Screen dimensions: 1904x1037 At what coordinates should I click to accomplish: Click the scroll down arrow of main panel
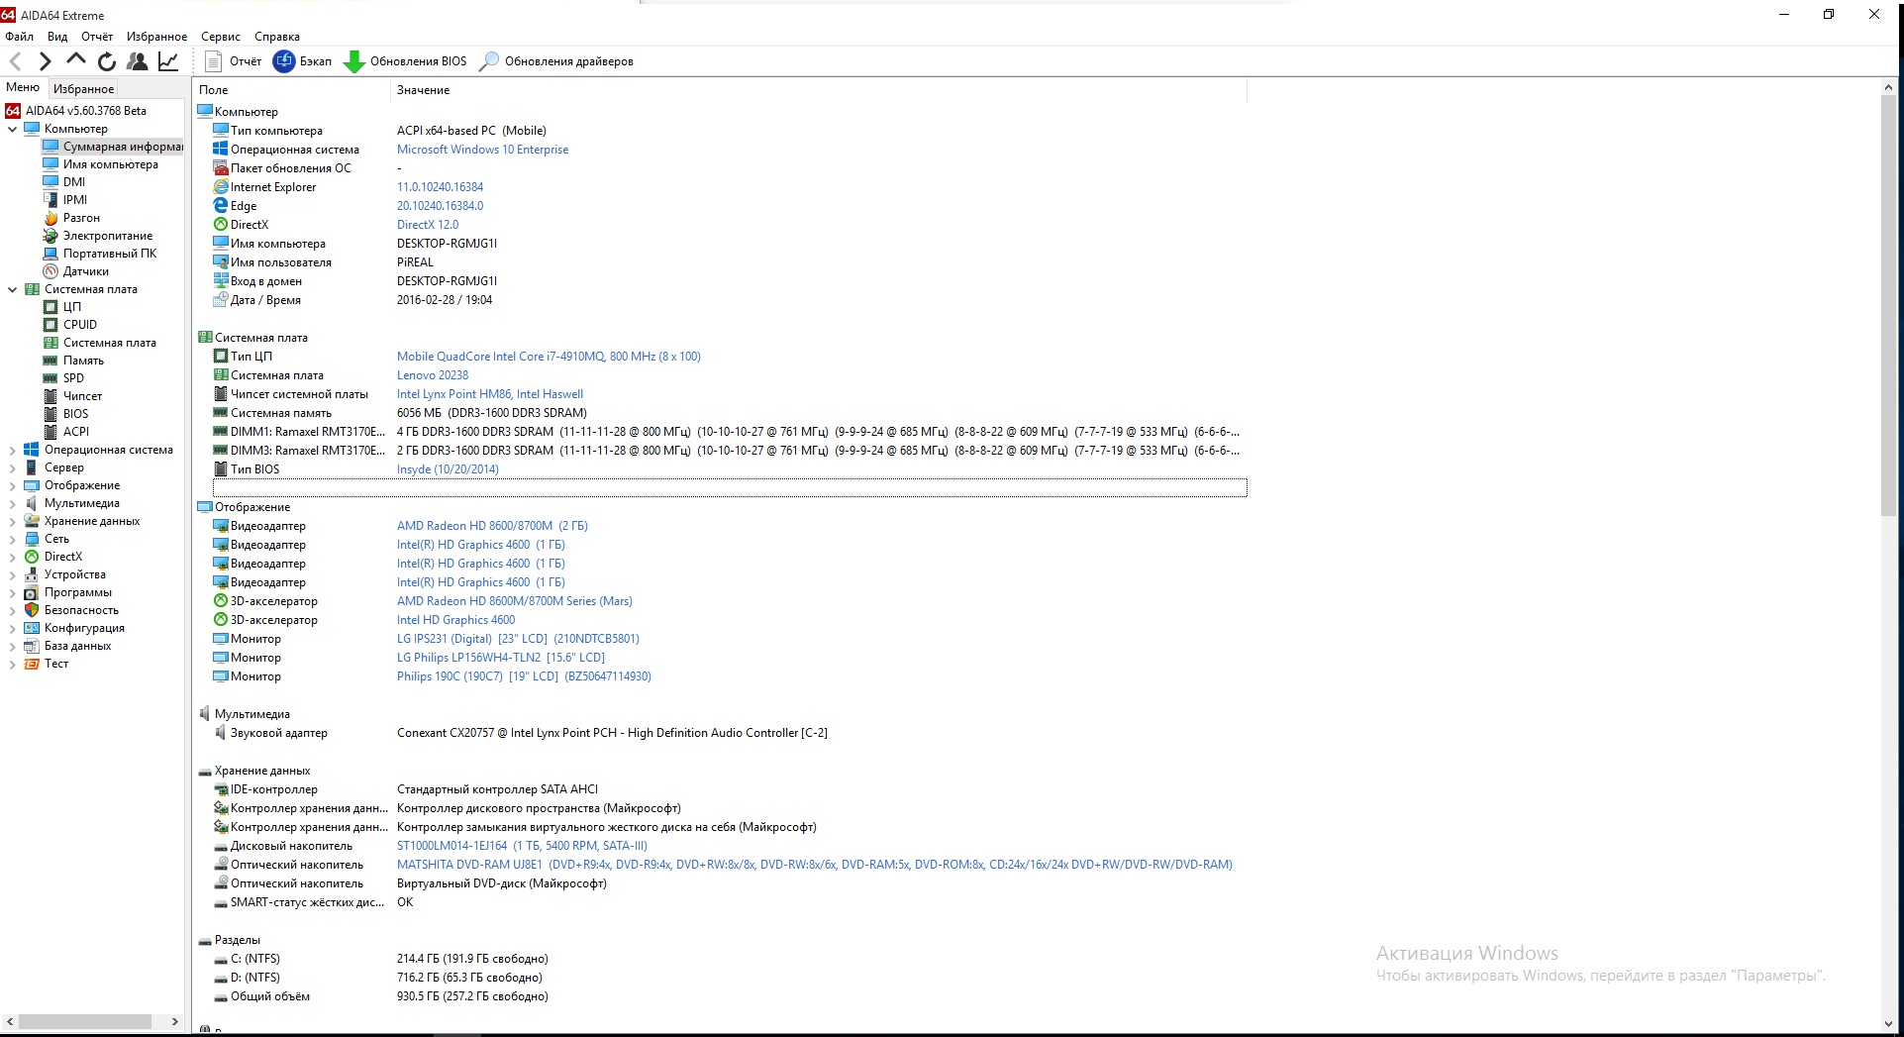click(1888, 1023)
